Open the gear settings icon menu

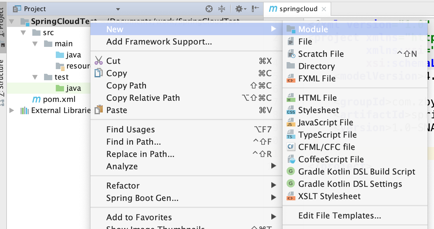[x=241, y=9]
